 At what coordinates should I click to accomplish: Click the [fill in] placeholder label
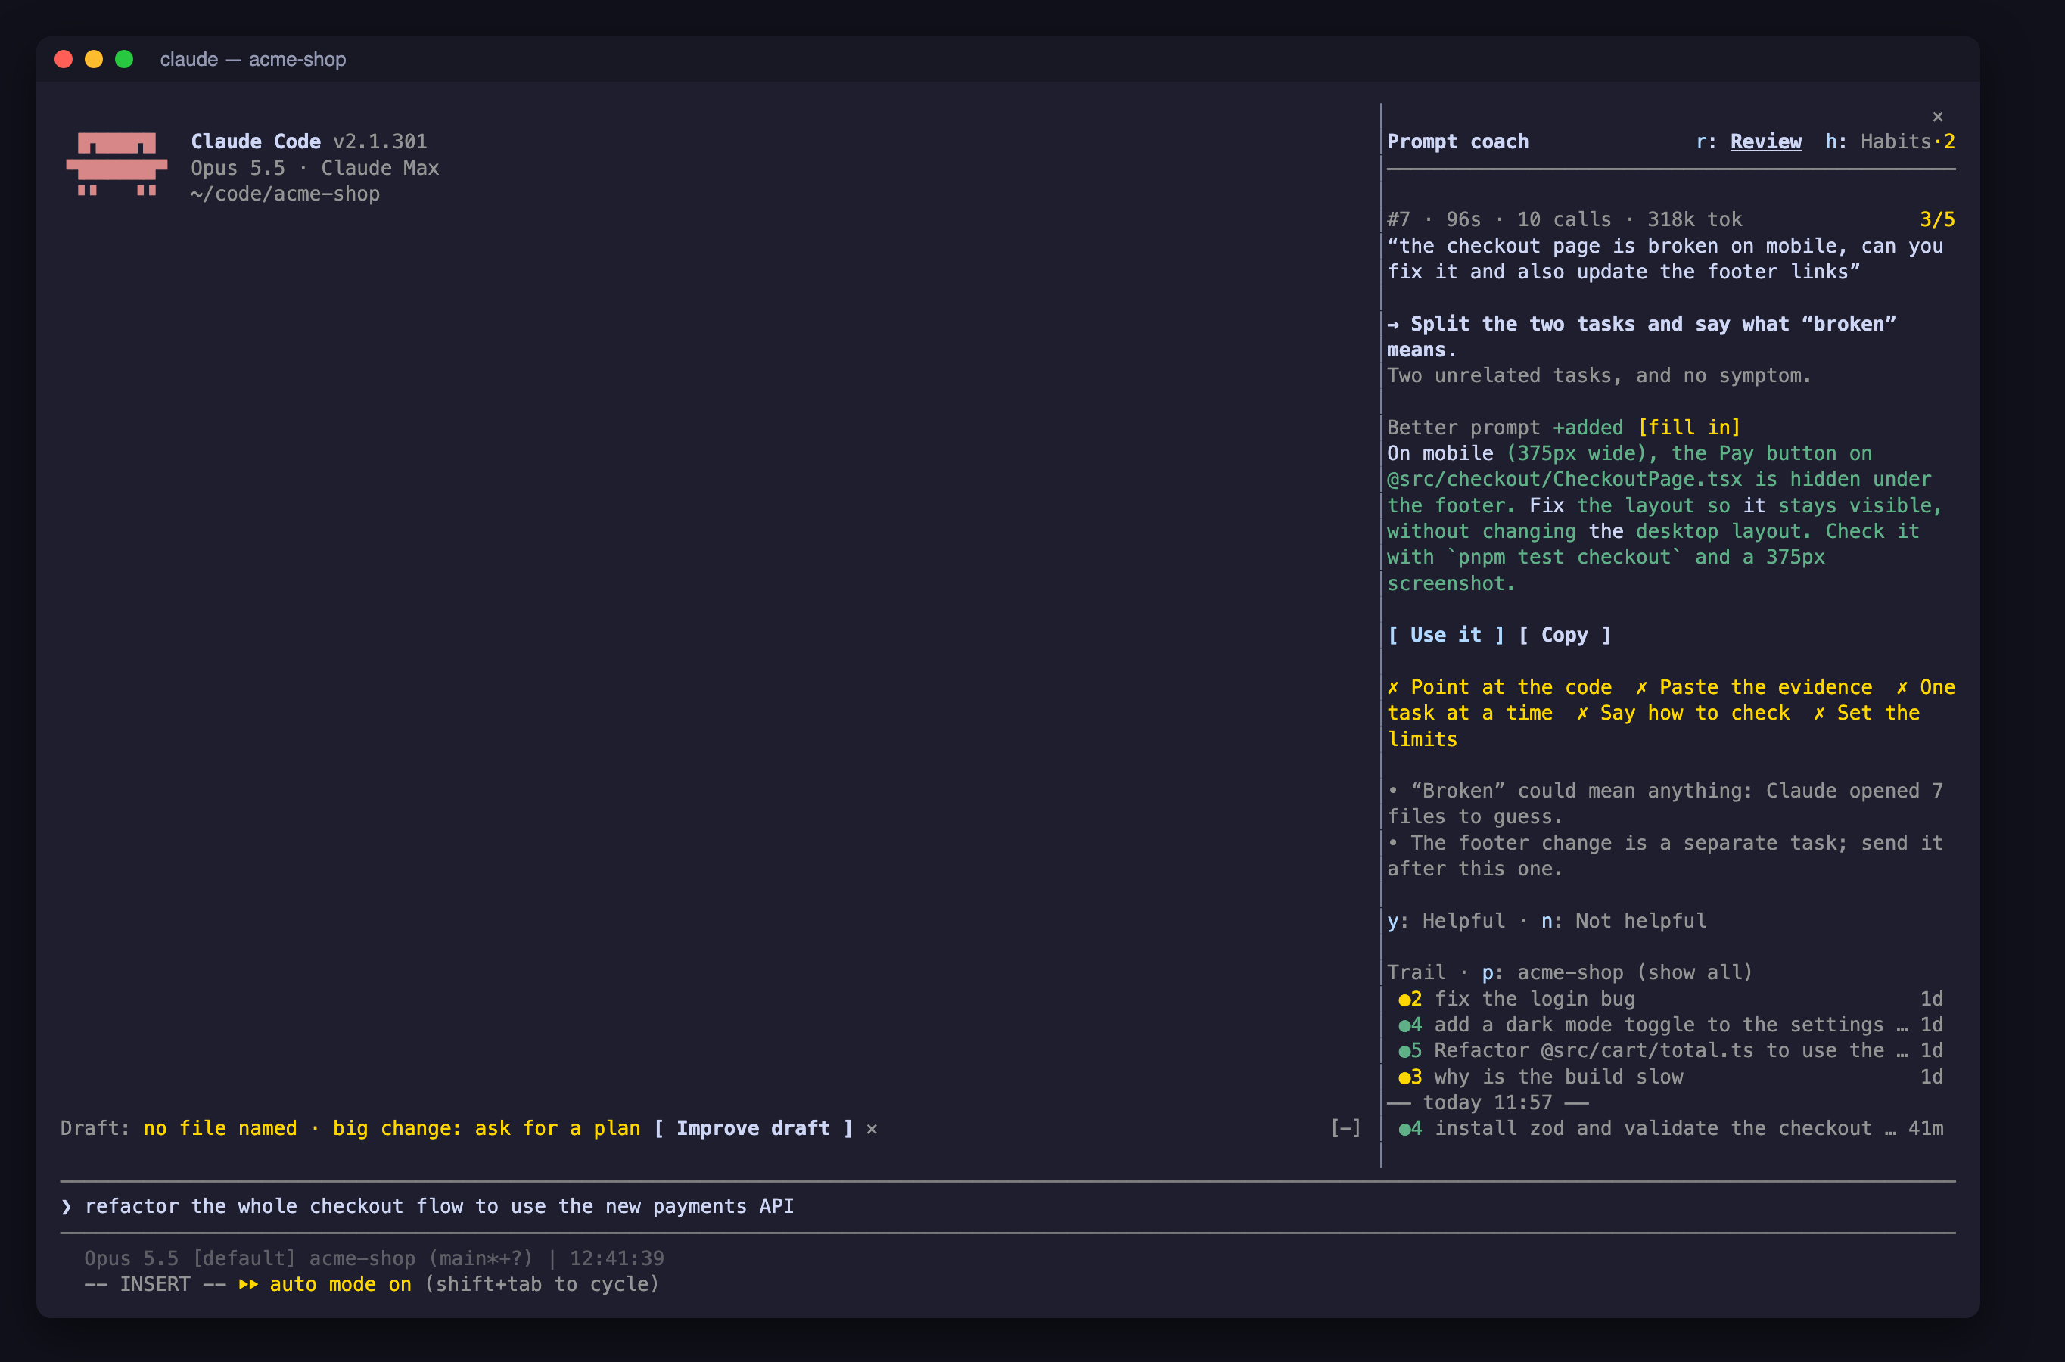[x=1688, y=428]
